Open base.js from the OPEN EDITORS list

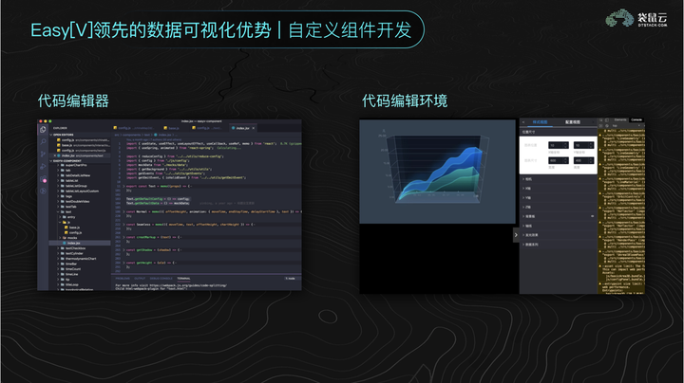tap(80, 145)
